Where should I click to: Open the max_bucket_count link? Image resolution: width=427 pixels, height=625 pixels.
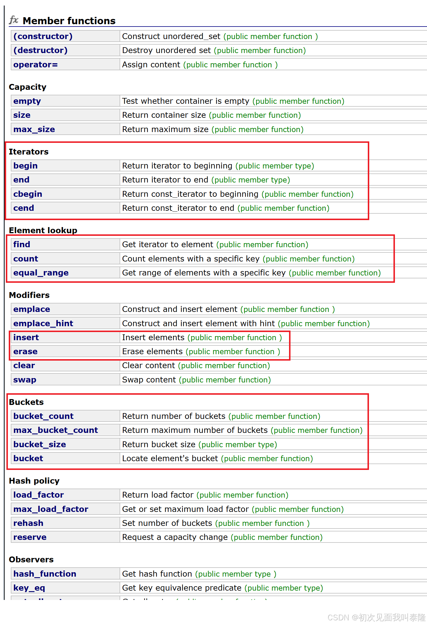(56, 430)
